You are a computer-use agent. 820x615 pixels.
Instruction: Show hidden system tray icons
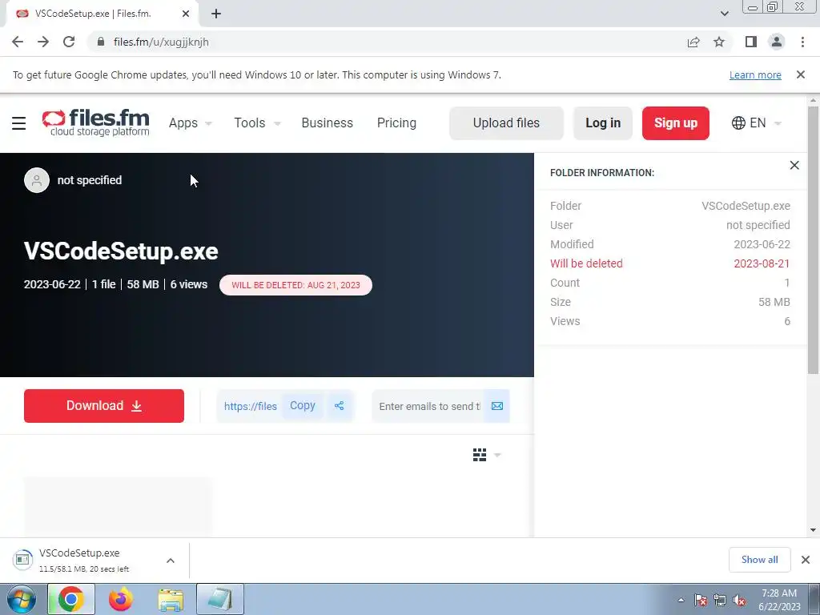[681, 600]
